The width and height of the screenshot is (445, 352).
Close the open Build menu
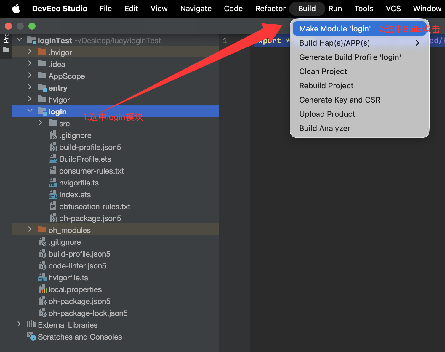pyautogui.click(x=307, y=9)
